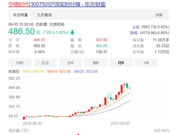Select the 五日 chart period
The image size is (183, 135).
pos(45,62)
